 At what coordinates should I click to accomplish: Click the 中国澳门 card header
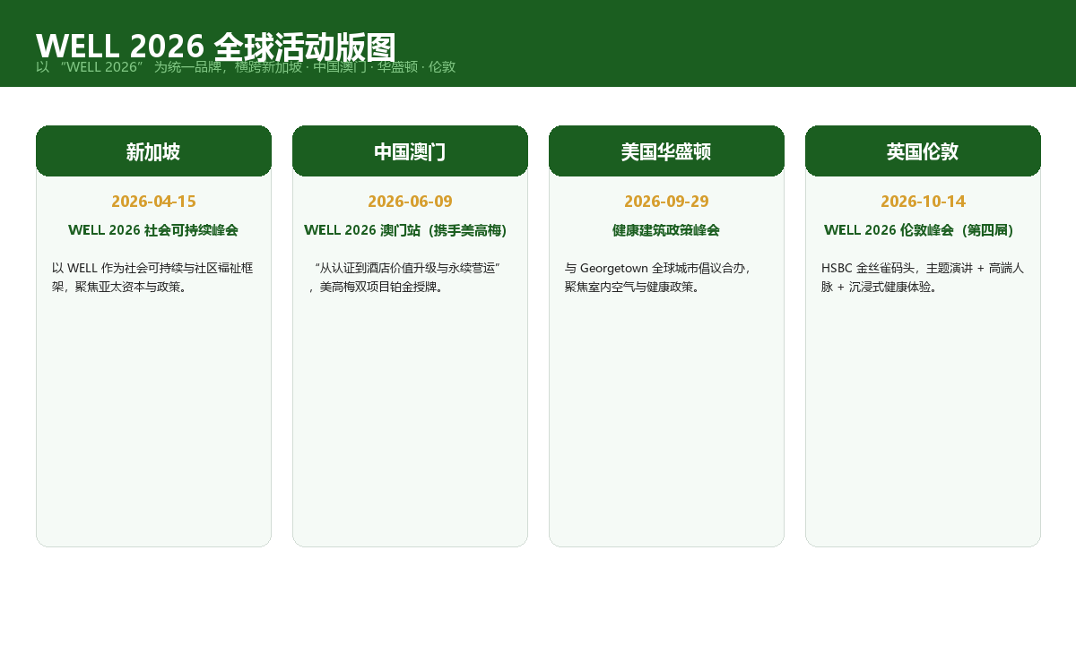click(x=410, y=151)
